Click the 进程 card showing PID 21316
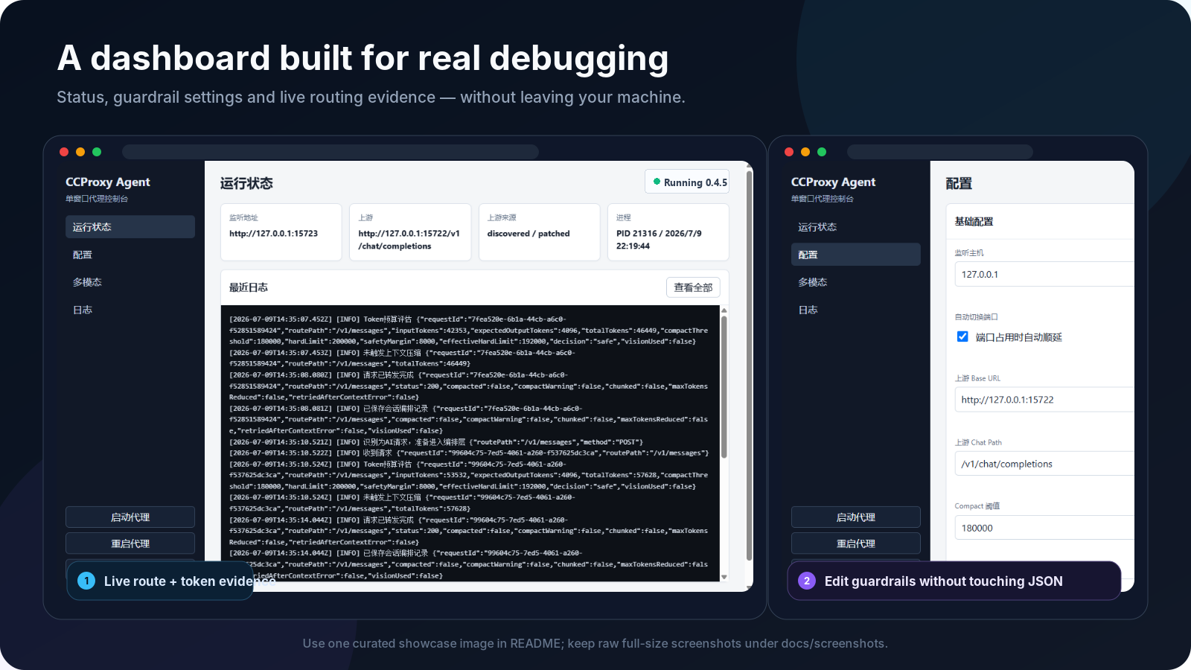This screenshot has height=670, width=1191. tap(668, 232)
